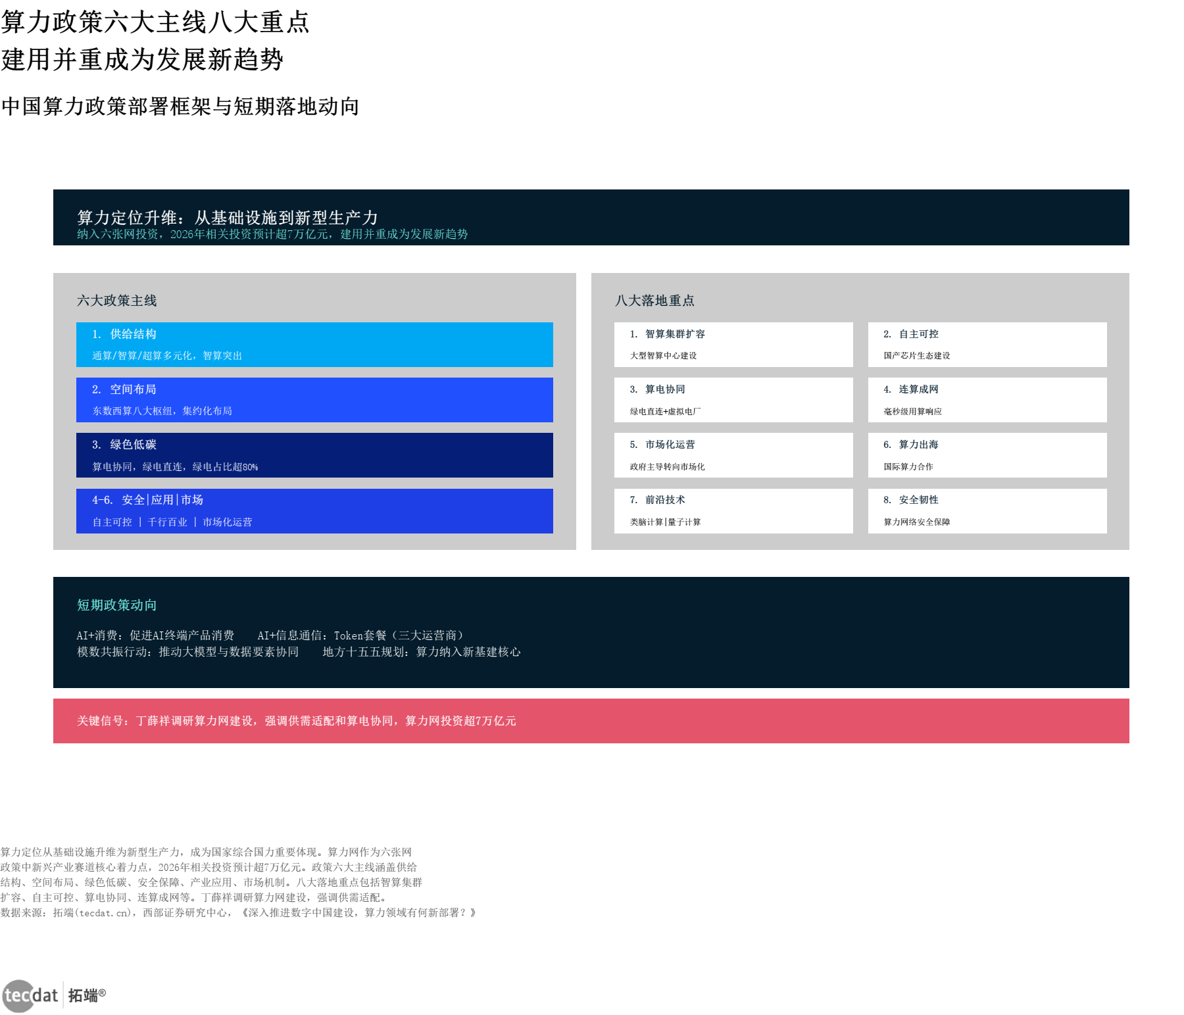Click the 拓端 brand text beside logo
This screenshot has width=1184, height=1015.
[x=87, y=995]
